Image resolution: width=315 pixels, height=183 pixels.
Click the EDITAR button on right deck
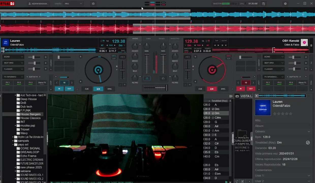[224, 41]
